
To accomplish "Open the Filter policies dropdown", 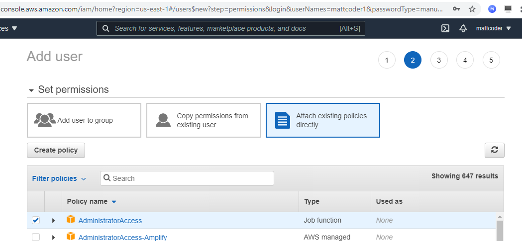I will pos(59,178).
